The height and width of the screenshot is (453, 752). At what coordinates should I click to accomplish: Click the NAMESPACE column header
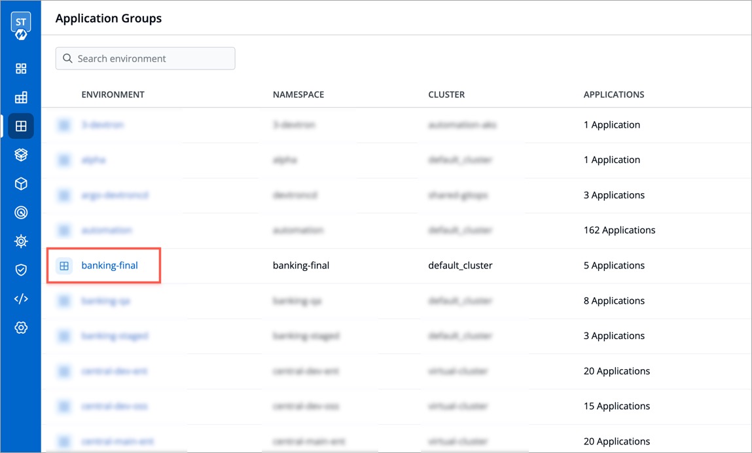pos(298,94)
